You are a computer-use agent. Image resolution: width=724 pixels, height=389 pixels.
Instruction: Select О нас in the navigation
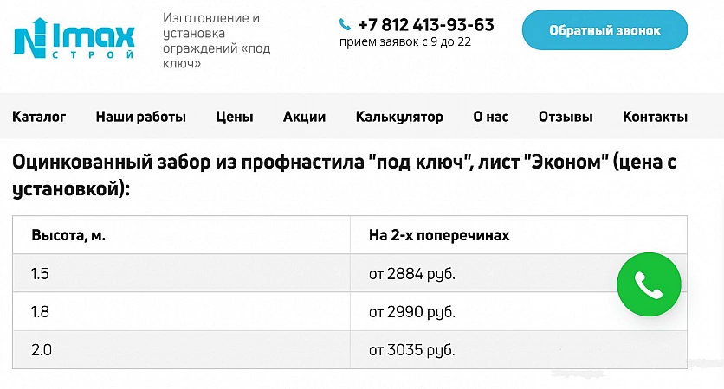(x=491, y=117)
